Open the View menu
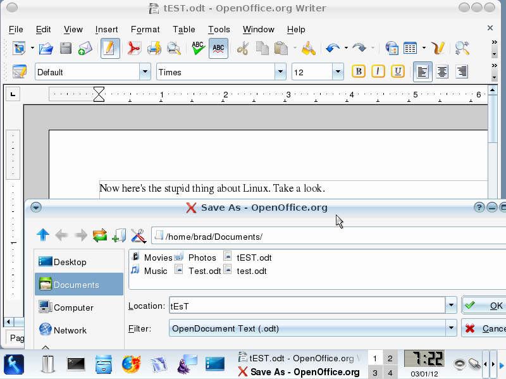 pyautogui.click(x=73, y=29)
